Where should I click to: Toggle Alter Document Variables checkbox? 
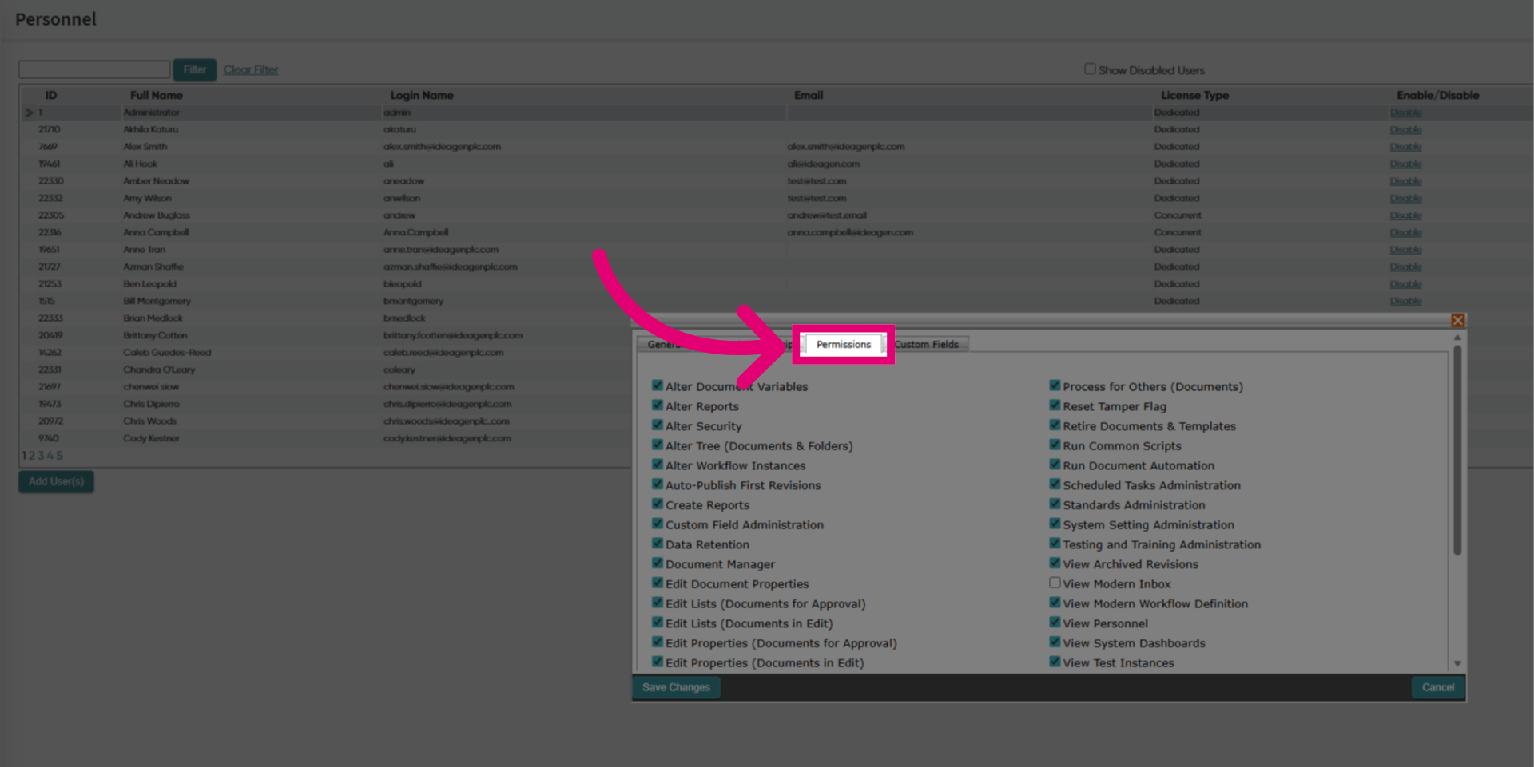coord(657,385)
